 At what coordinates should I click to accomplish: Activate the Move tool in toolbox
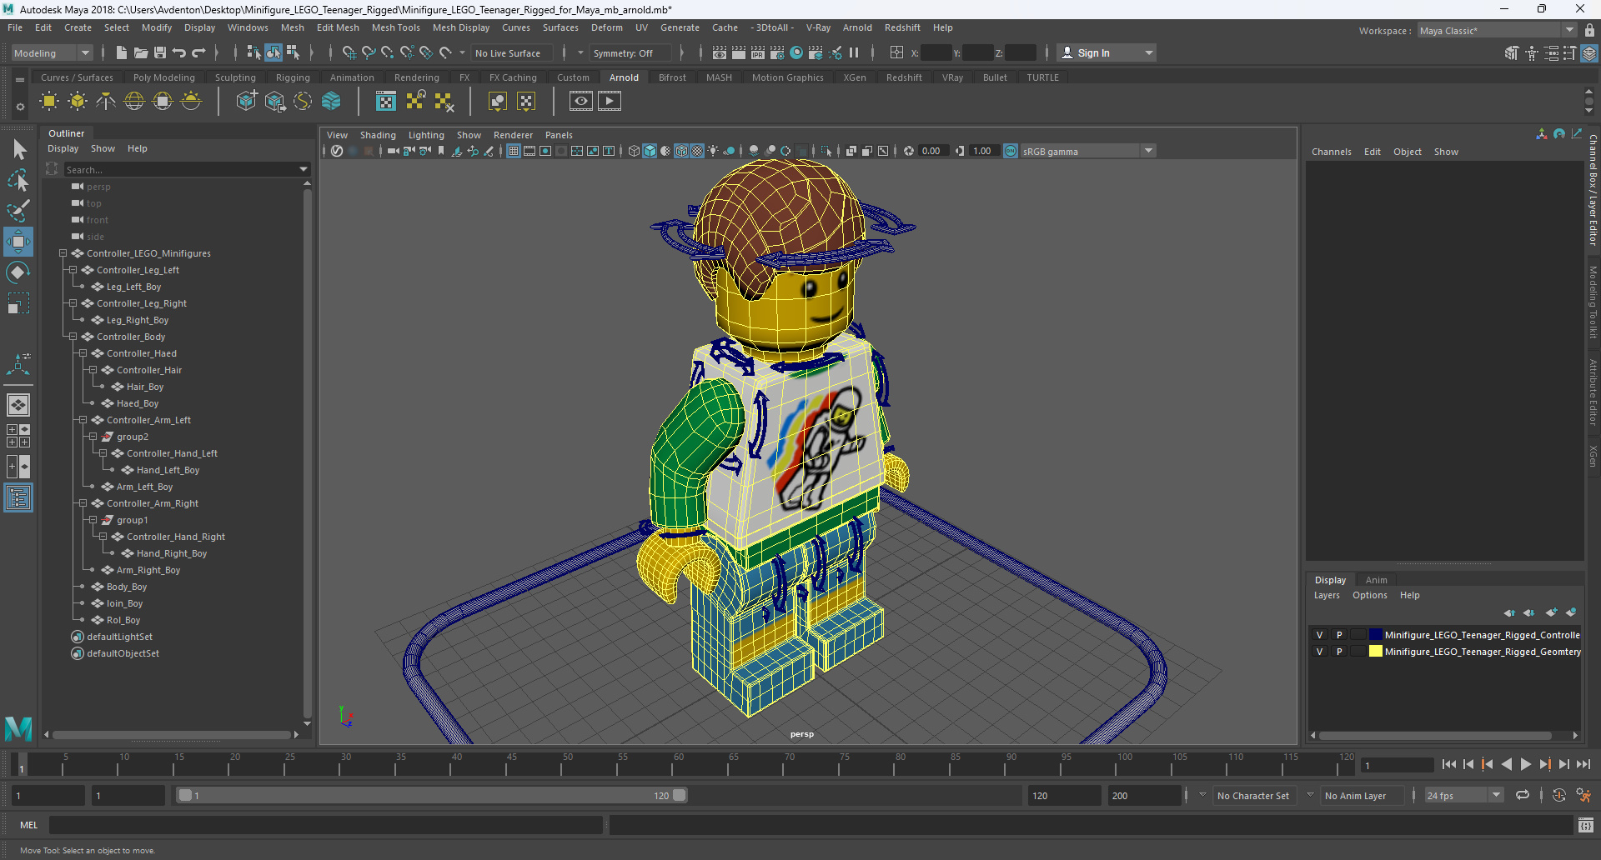[18, 242]
